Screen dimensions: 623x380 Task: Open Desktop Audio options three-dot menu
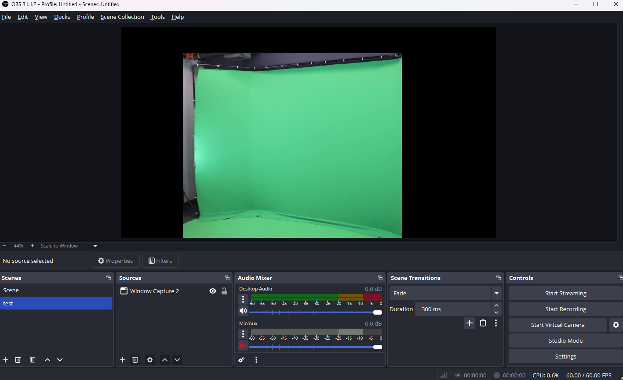pos(243,299)
